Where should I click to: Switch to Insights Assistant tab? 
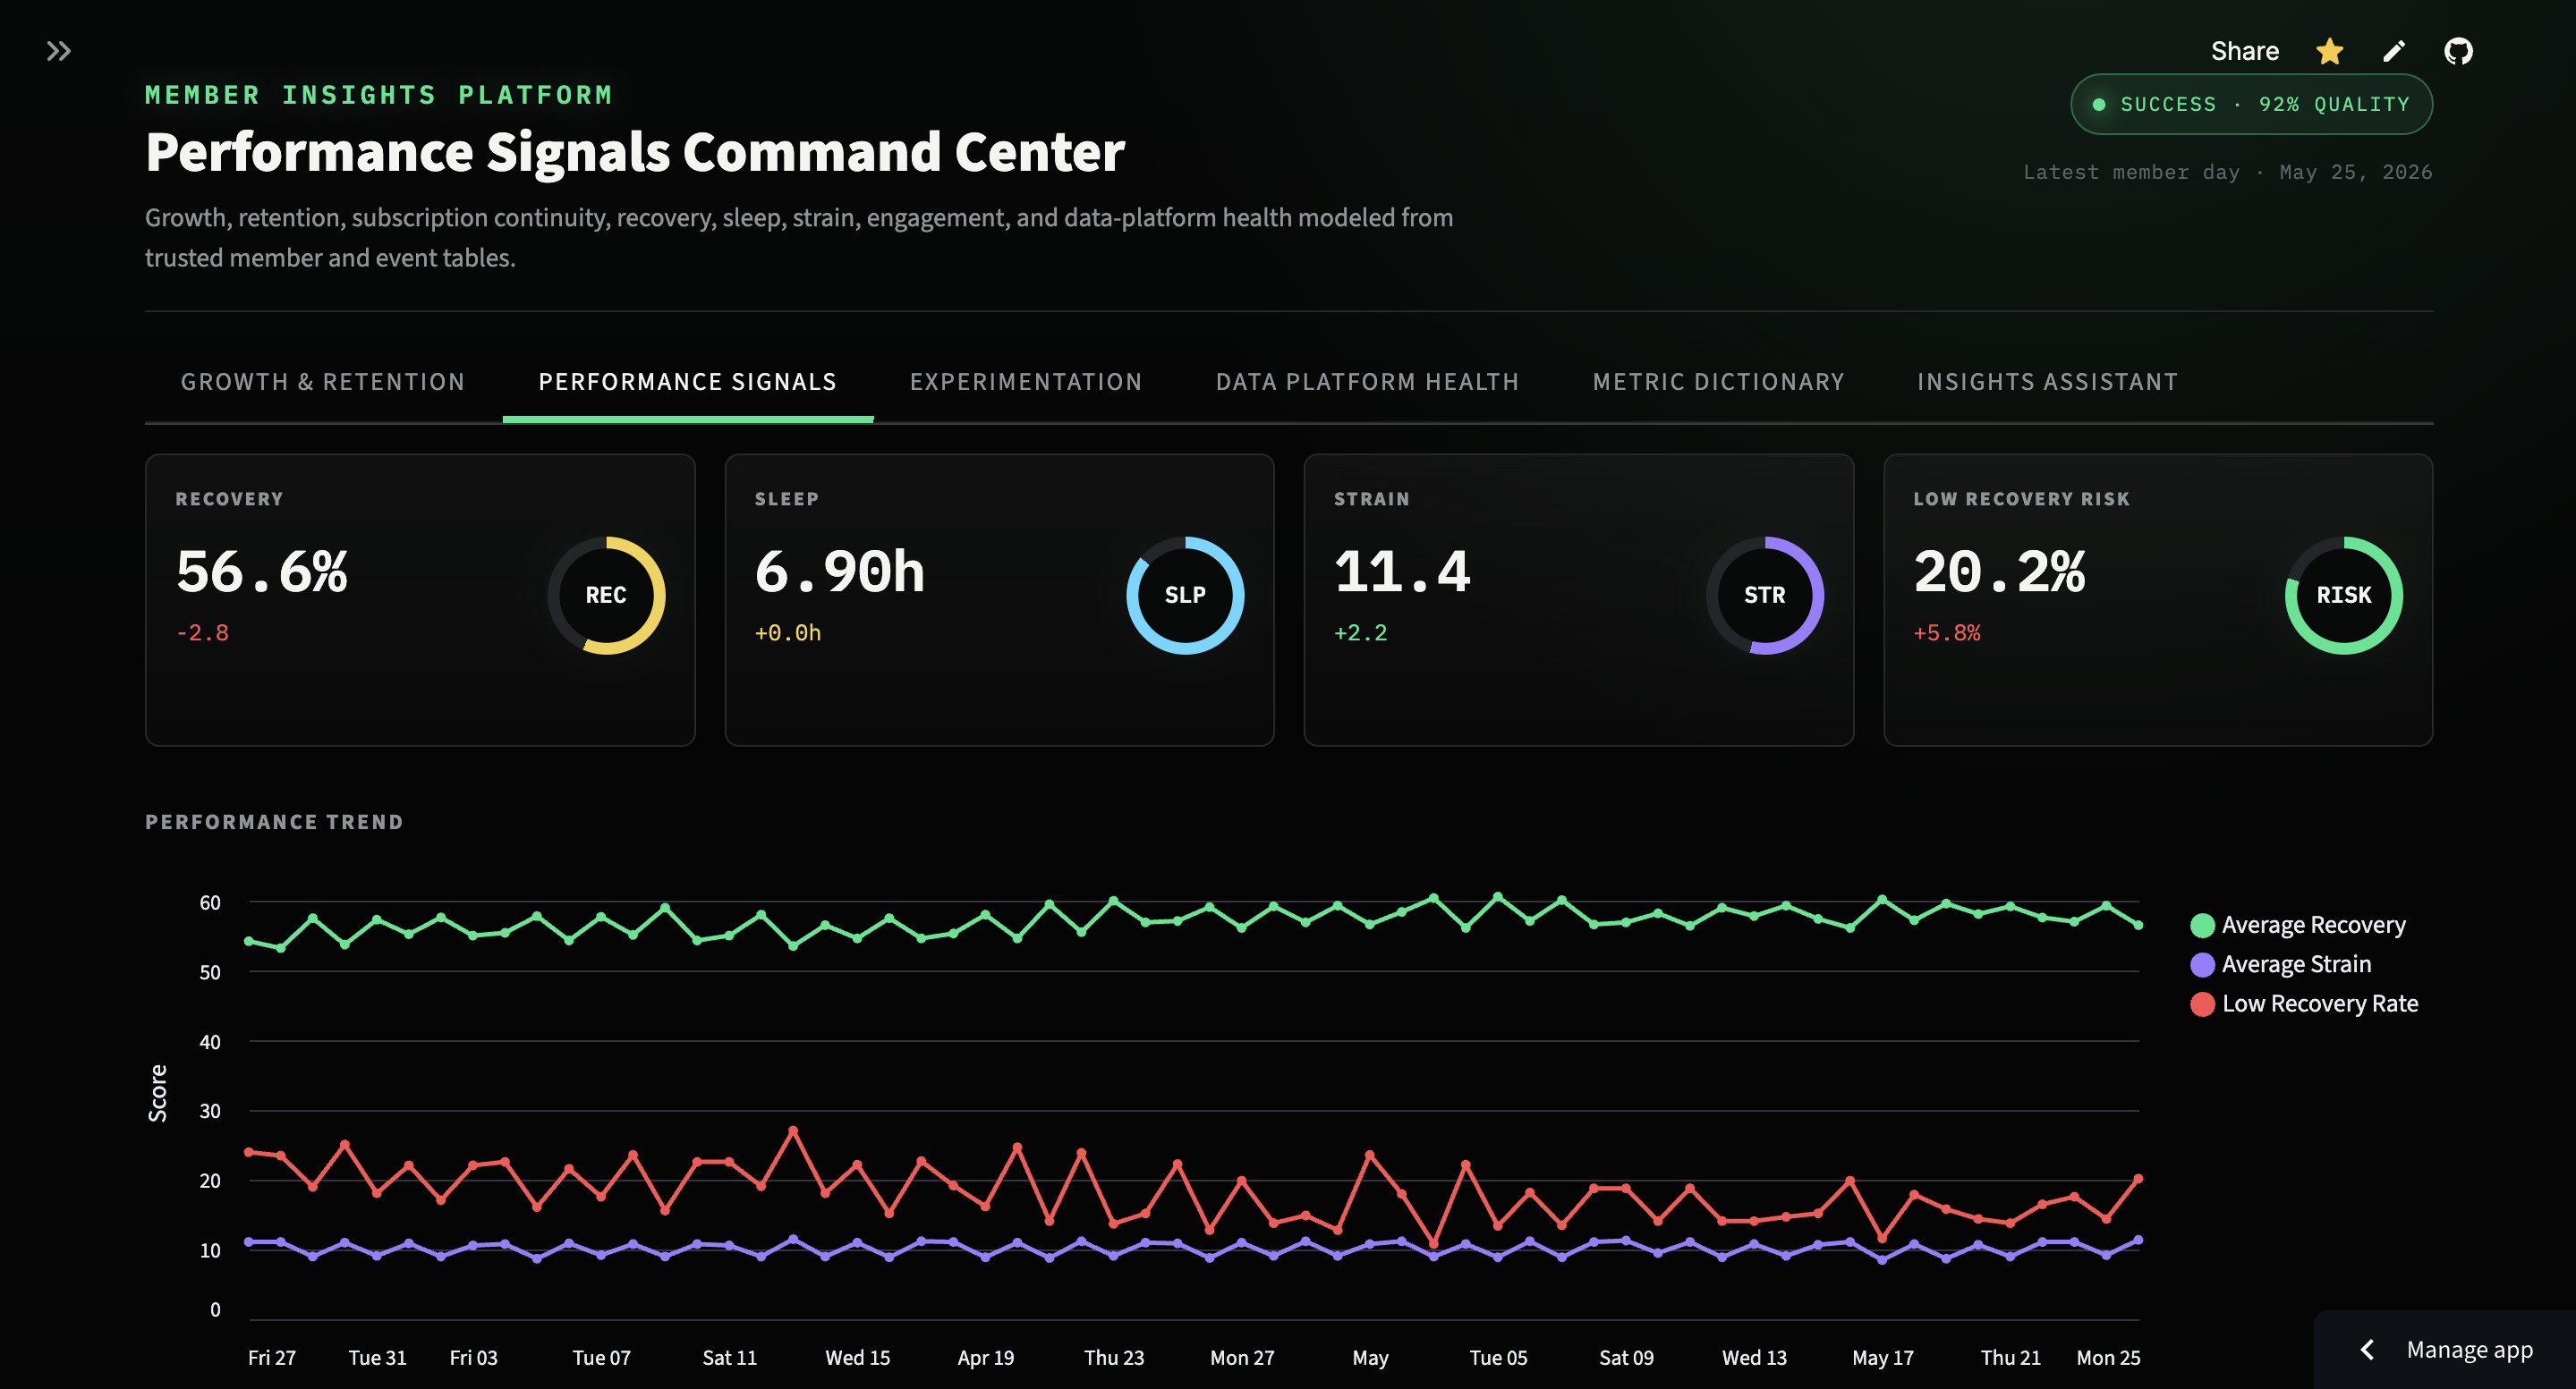click(2047, 382)
